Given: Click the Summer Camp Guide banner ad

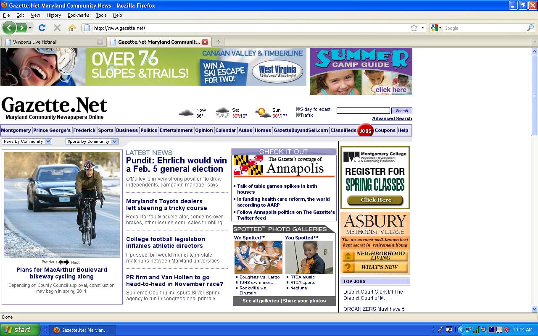Looking at the screenshot, I should [361, 71].
